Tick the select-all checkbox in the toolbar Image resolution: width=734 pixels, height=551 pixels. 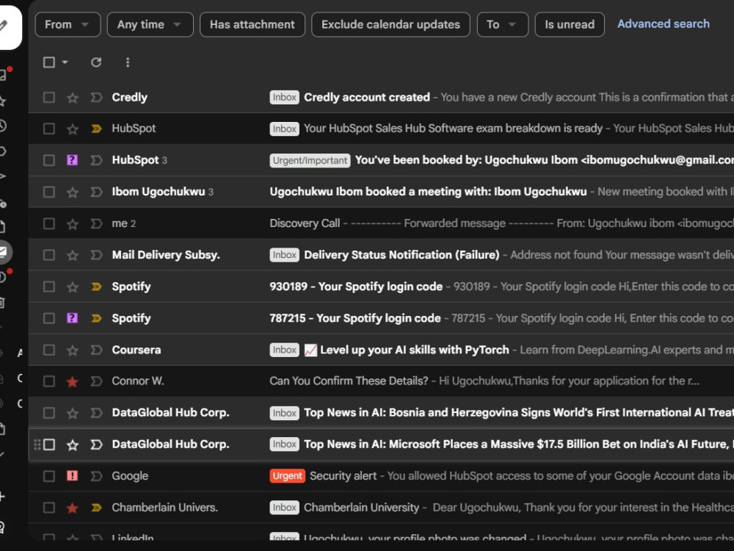point(49,62)
